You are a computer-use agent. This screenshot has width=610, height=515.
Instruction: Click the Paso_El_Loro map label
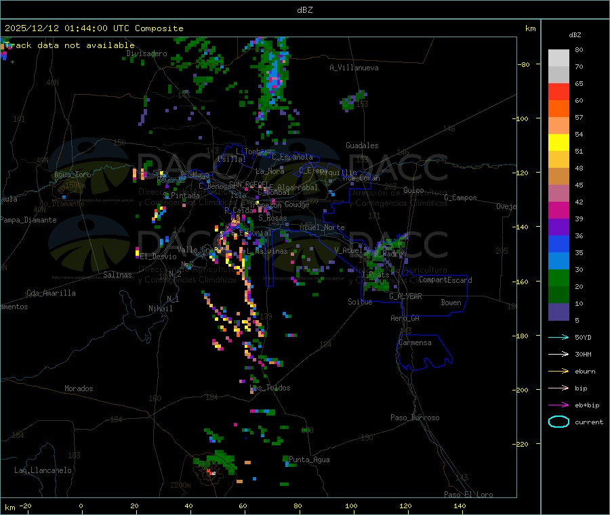coord(469,495)
